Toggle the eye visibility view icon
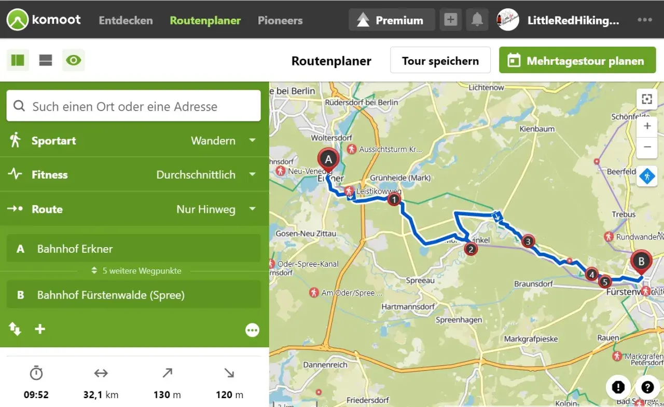This screenshot has height=407, width=664. (x=74, y=60)
